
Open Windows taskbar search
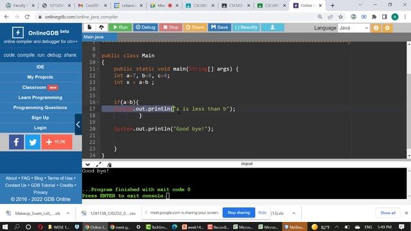(x=17, y=227)
